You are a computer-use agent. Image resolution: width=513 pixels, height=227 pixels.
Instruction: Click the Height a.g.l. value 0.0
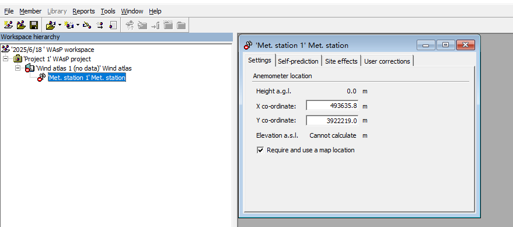(x=351, y=91)
